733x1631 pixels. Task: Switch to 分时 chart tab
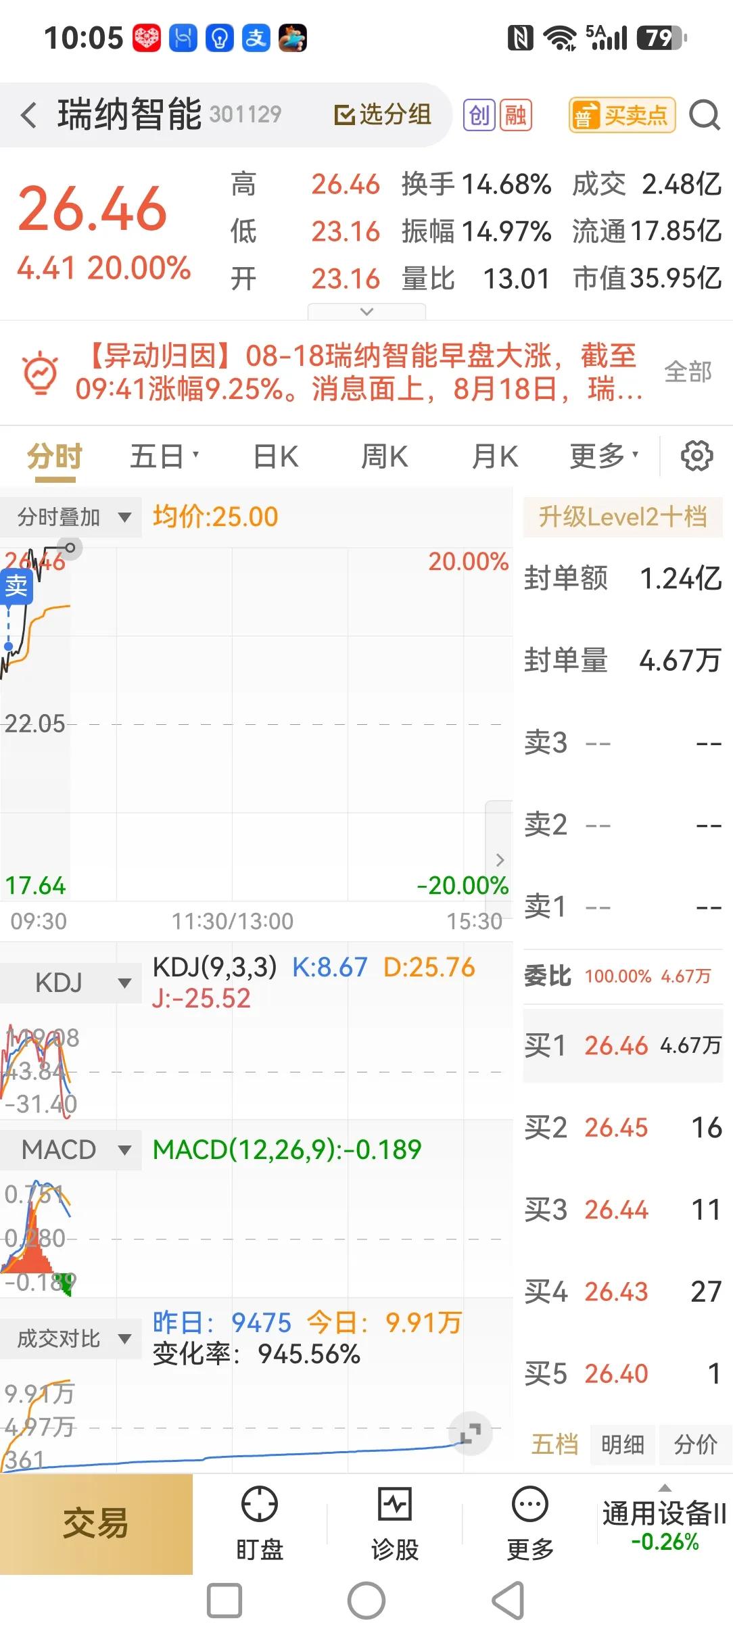55,456
